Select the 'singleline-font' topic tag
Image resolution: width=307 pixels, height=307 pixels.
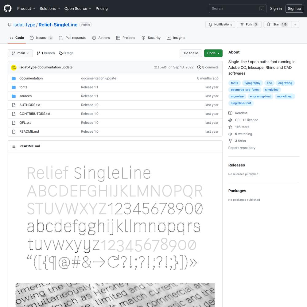click(241, 103)
